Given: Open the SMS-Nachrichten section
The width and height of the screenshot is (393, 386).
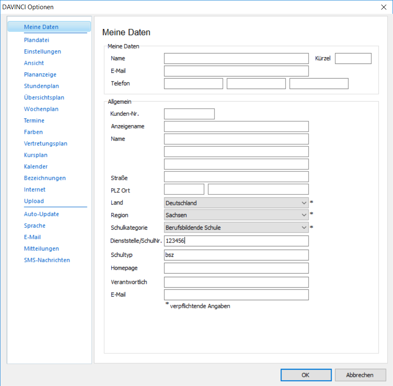Looking at the screenshot, I should [47, 260].
